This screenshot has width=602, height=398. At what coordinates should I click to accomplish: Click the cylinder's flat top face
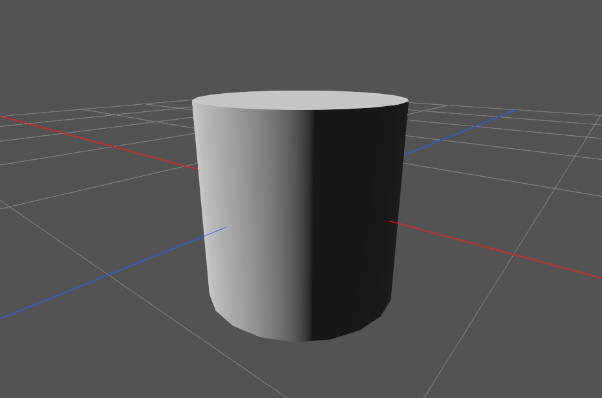[301, 100]
